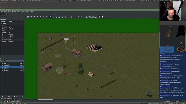
Task: Collapse the Custom Properties group
Action: 1,40
